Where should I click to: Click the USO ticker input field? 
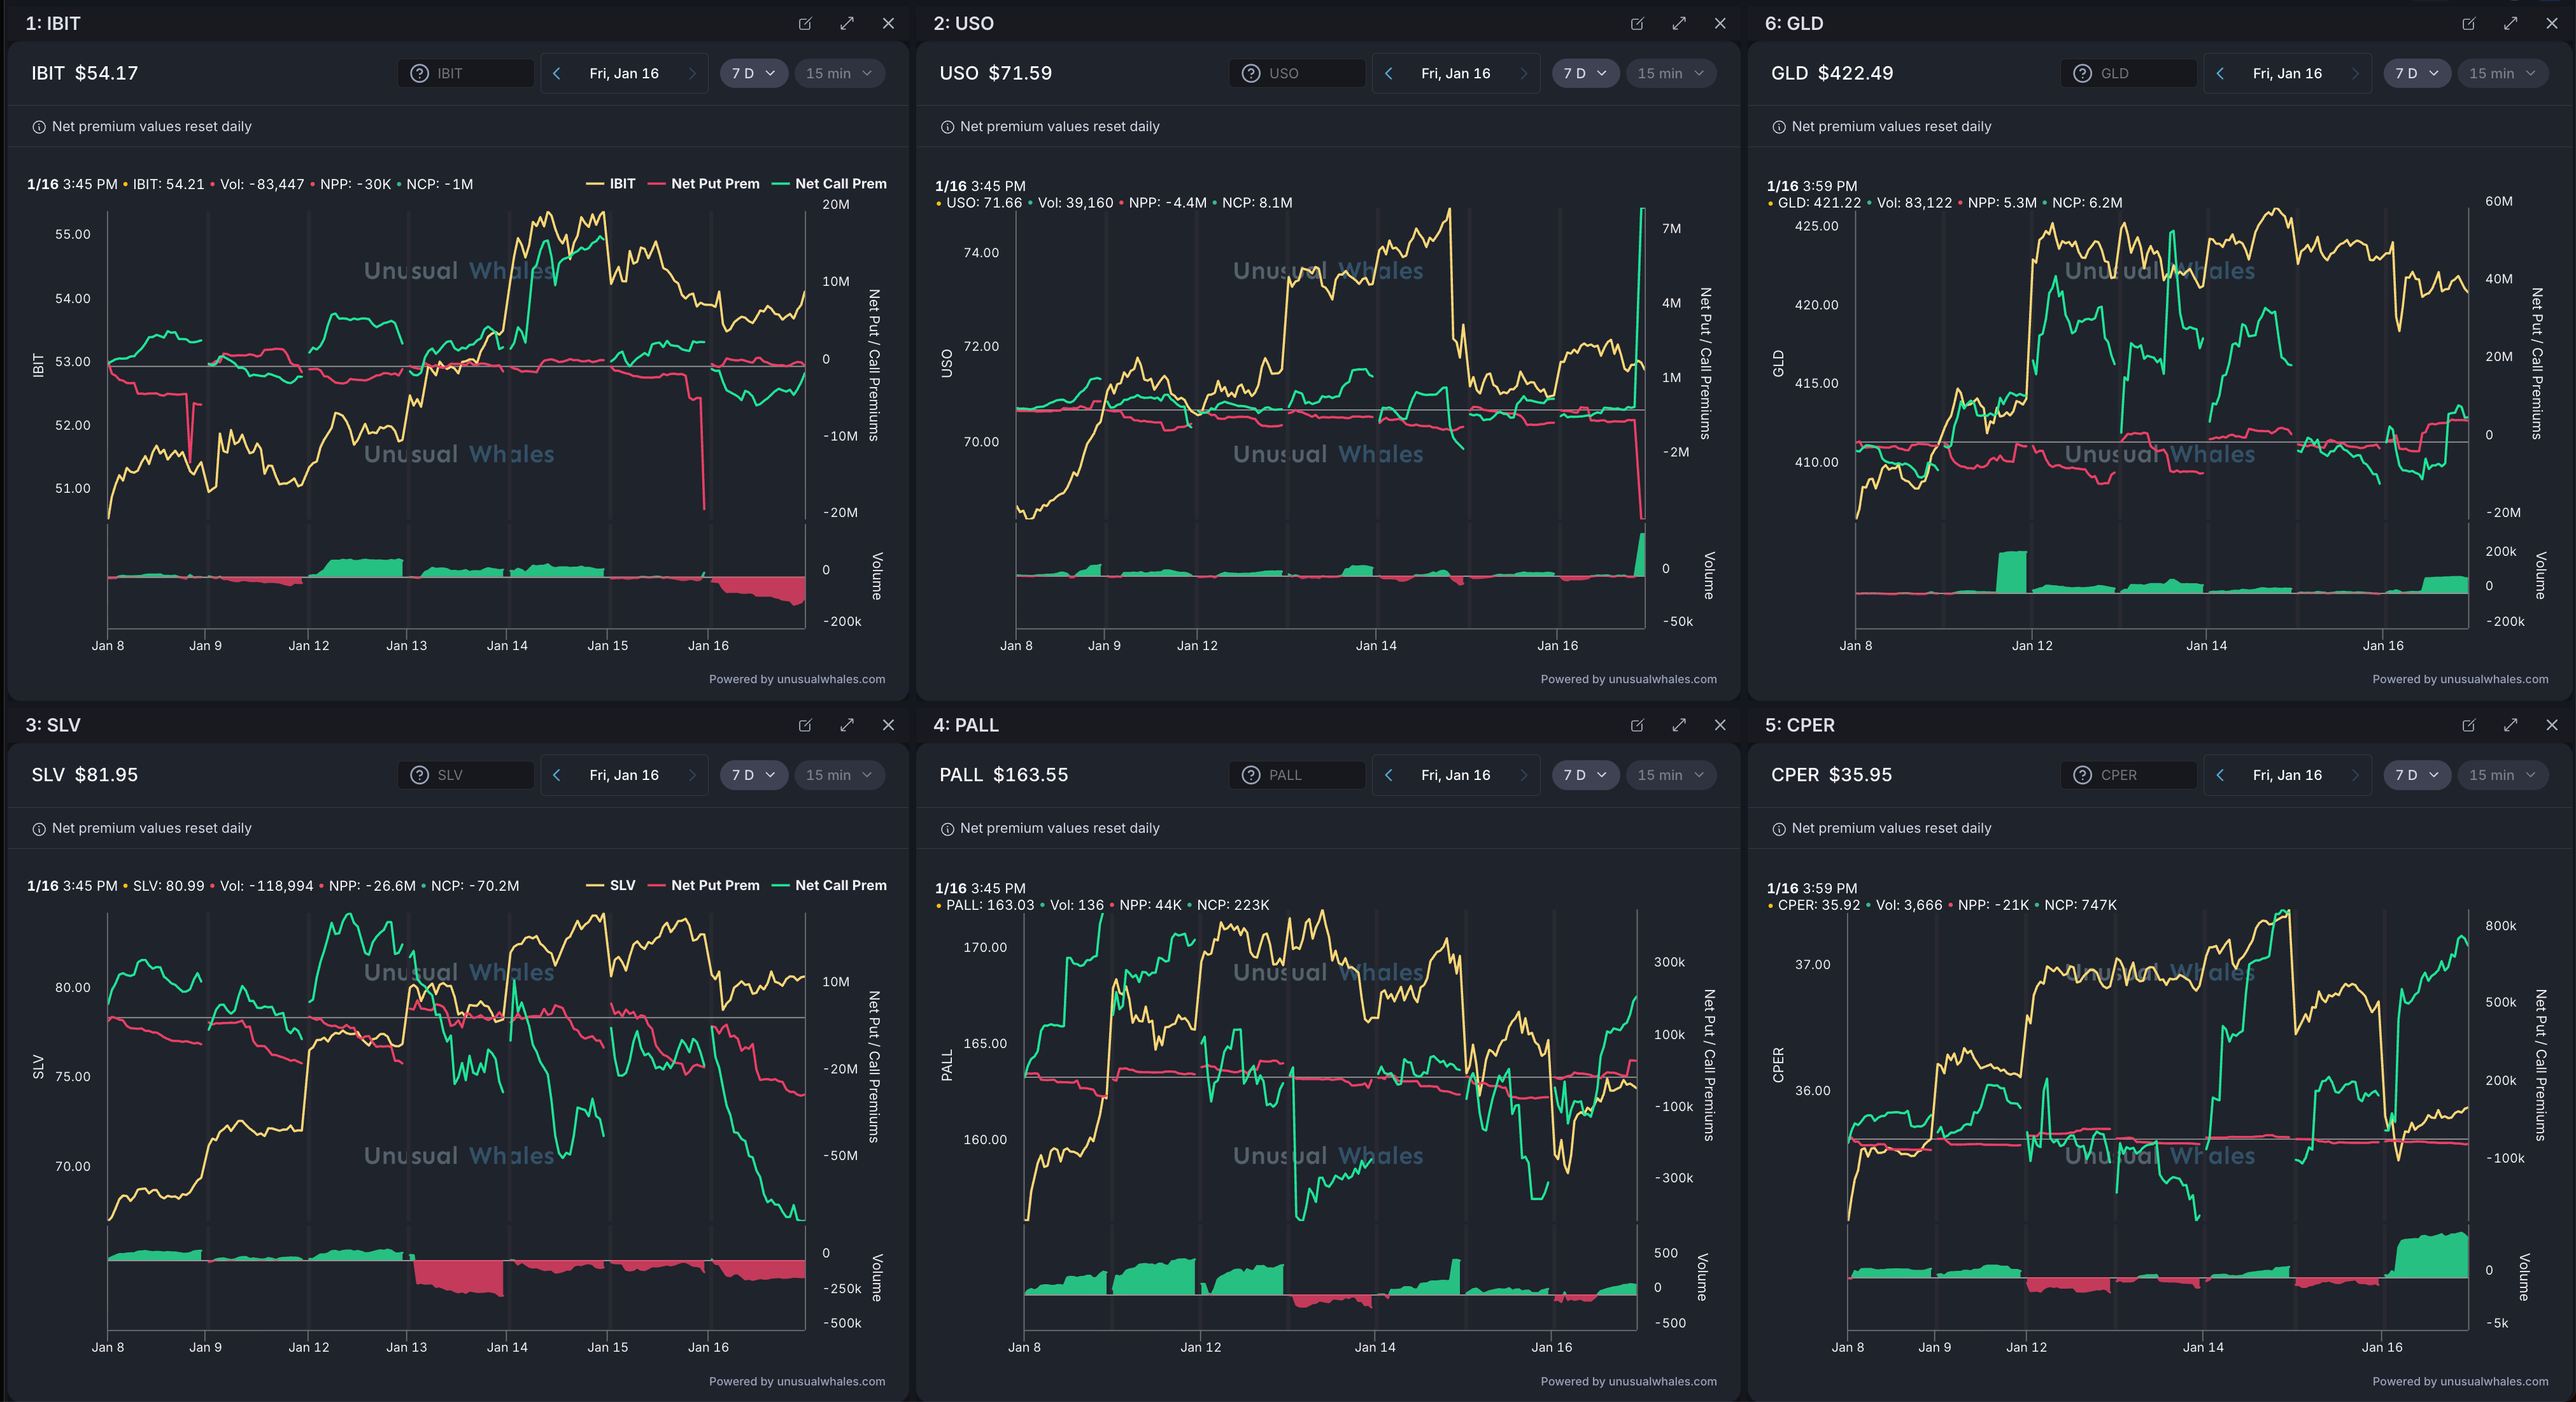coord(1310,73)
